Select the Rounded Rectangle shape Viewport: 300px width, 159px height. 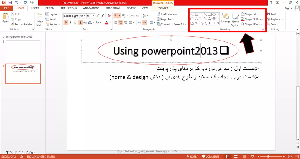pos(192,19)
